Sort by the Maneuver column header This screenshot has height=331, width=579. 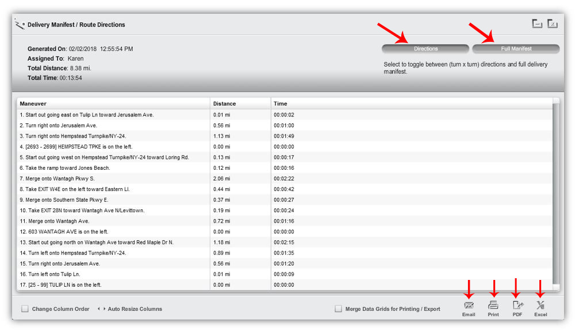[x=113, y=104]
